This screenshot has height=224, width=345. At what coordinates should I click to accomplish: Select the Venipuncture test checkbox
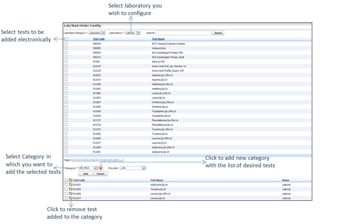point(66,48)
